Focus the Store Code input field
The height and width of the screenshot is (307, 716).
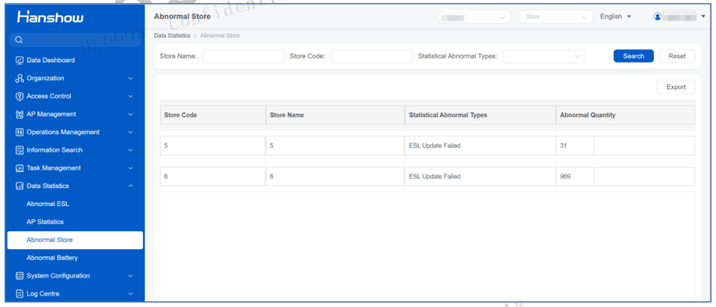point(372,56)
